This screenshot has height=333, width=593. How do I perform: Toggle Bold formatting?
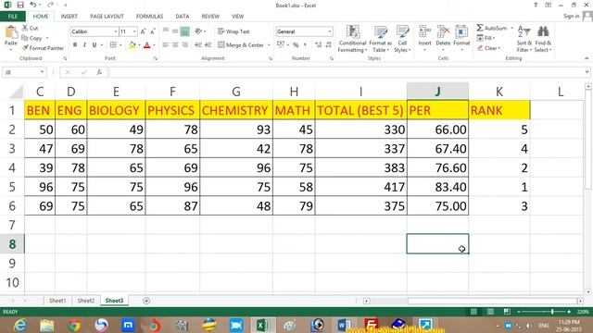coord(75,45)
